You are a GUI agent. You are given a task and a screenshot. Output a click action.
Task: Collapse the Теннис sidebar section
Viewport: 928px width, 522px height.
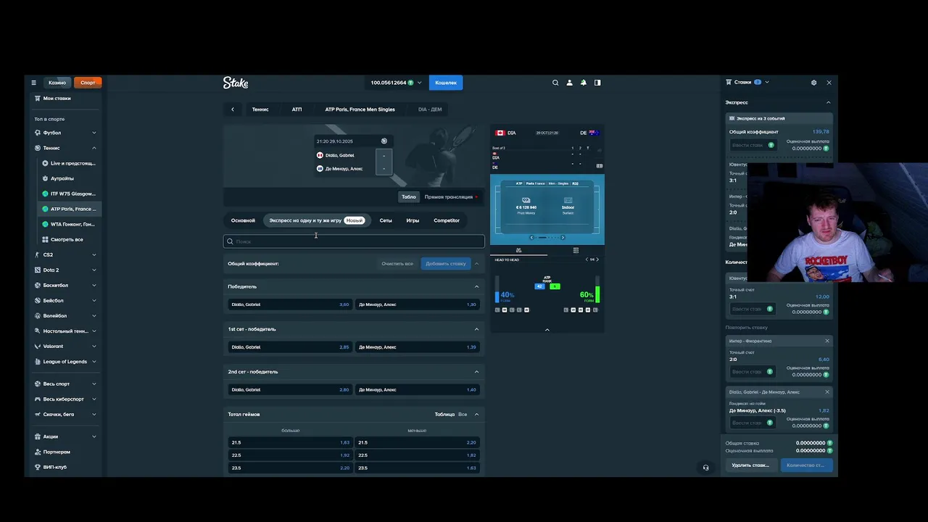tap(94, 148)
